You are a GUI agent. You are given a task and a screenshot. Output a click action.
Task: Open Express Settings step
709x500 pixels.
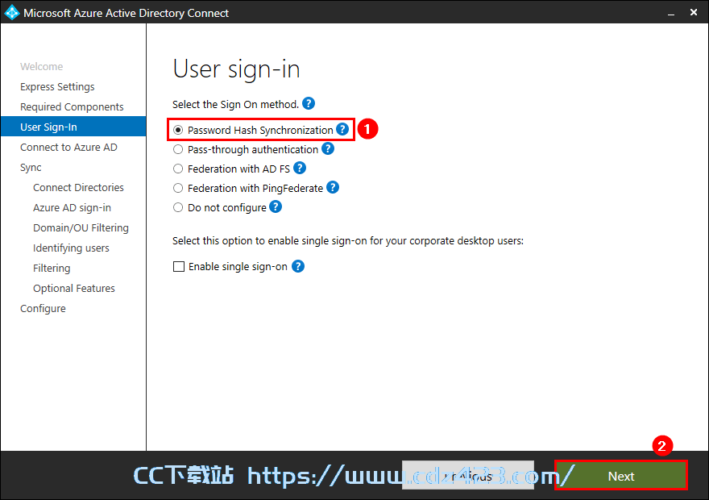[x=57, y=86]
